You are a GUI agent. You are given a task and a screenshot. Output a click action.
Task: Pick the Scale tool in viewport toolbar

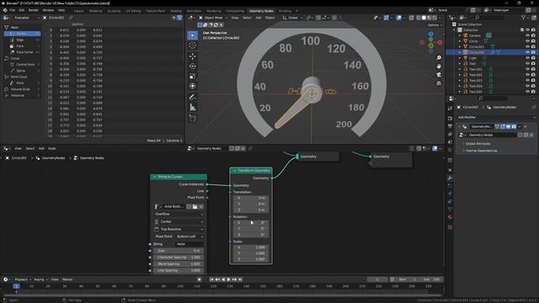(193, 76)
